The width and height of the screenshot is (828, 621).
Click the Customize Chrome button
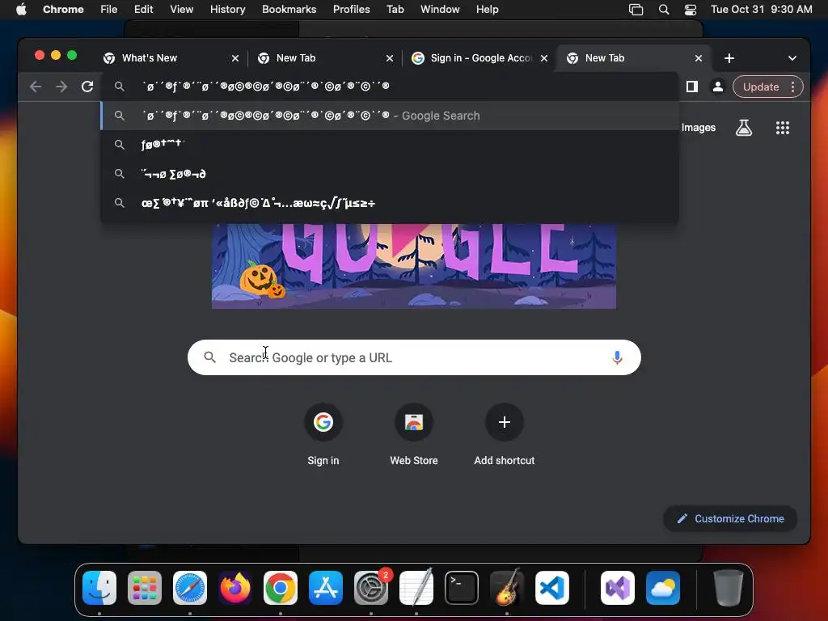tap(730, 518)
